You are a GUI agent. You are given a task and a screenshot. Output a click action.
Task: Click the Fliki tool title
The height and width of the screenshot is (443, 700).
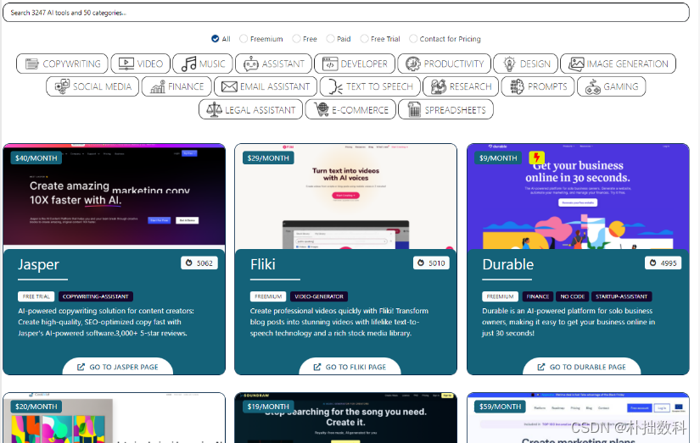(263, 264)
